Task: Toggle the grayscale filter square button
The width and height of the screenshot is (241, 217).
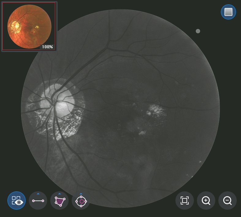Action: pyautogui.click(x=228, y=12)
